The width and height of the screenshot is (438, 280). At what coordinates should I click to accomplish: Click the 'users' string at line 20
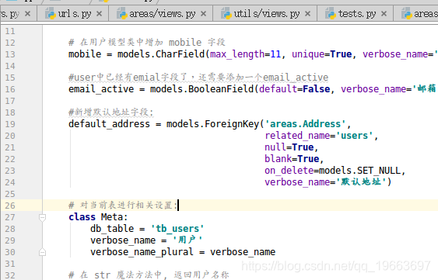point(355,136)
